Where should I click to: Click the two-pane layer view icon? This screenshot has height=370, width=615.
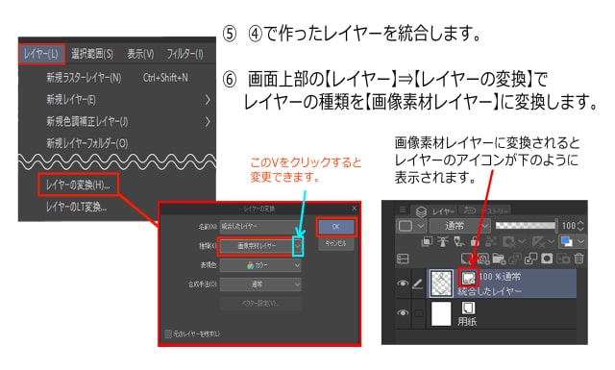pos(403,259)
